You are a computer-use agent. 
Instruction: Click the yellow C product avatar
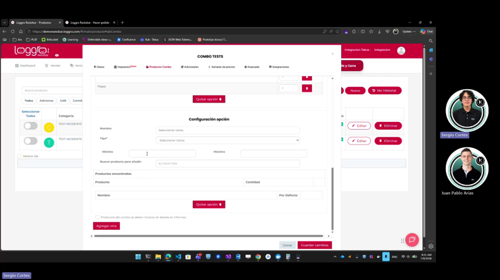click(49, 127)
